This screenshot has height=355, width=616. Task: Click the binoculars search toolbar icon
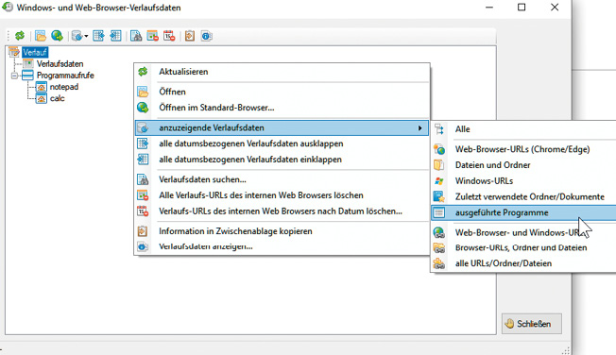click(136, 36)
